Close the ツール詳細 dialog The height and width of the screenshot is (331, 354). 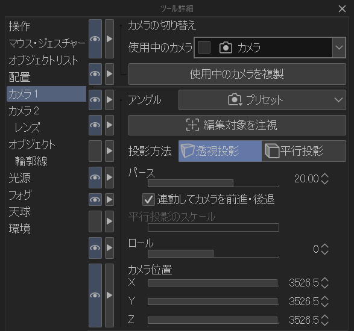pos(342,9)
